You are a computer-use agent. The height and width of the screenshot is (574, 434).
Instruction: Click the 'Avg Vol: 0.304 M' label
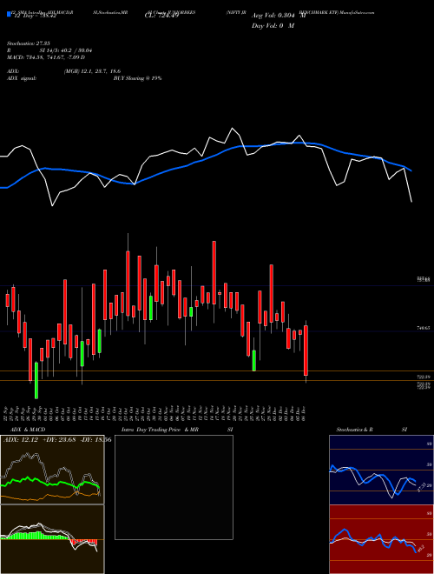point(279,16)
